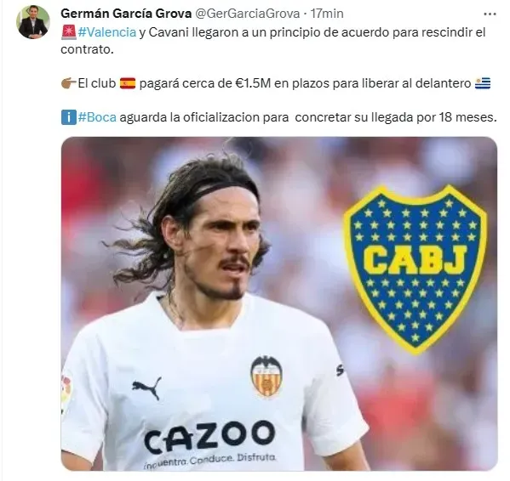Click the tweet text about rescindir el contrato
The height and width of the screenshot is (481, 510).
pyautogui.click(x=273, y=41)
